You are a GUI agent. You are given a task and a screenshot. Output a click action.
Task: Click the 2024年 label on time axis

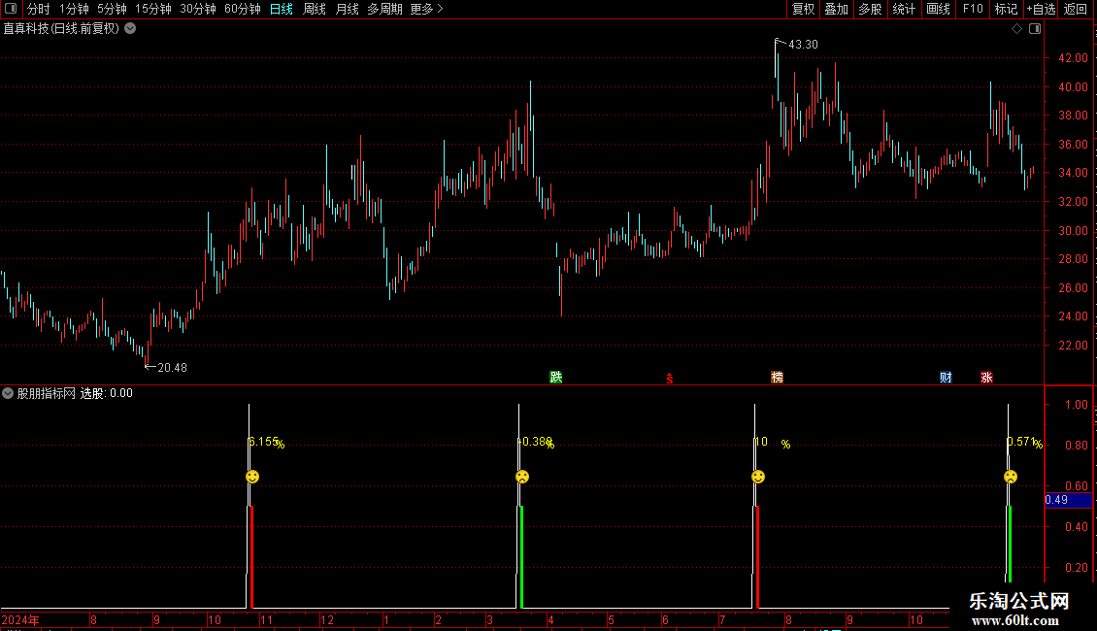[x=20, y=619]
